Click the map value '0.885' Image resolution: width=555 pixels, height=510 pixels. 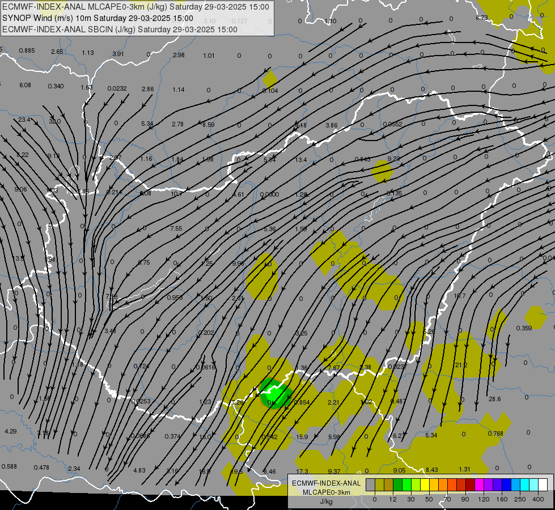pos(27,50)
